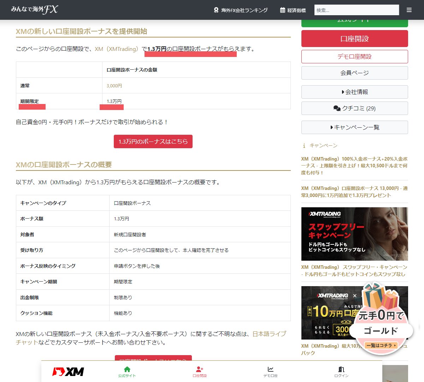Viewport: 424px width, 382px height.
Task: Click the 検索 search input field
Action: coord(357,10)
